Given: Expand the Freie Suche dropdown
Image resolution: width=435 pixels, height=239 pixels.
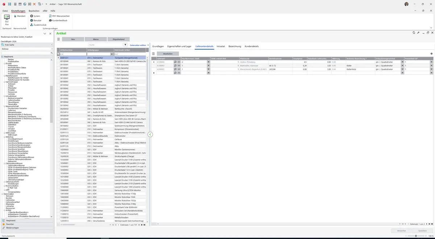Looking at the screenshot, I should 51,45.
